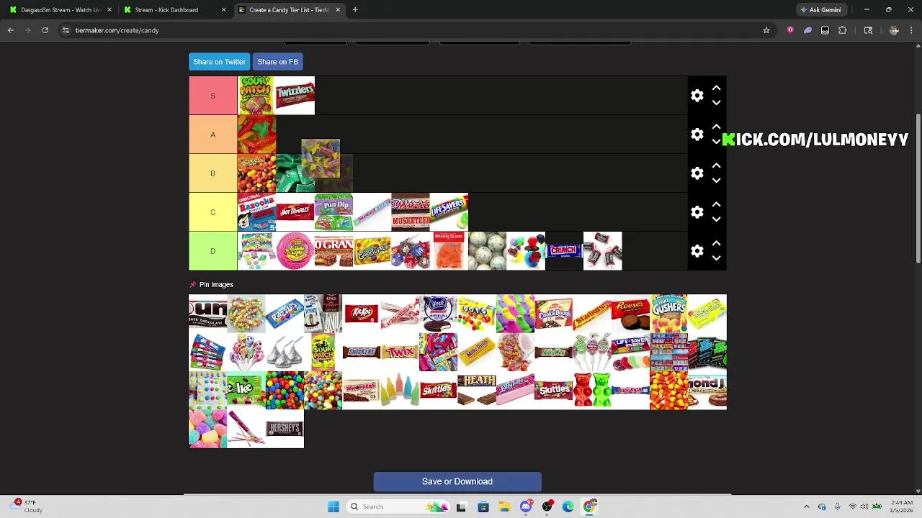The image size is (922, 518).
Task: Open Microsoft Store from the taskbar
Action: point(483,506)
